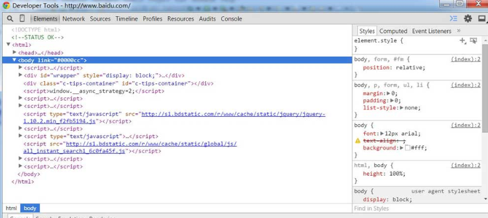Click the height 100% value

point(396,174)
